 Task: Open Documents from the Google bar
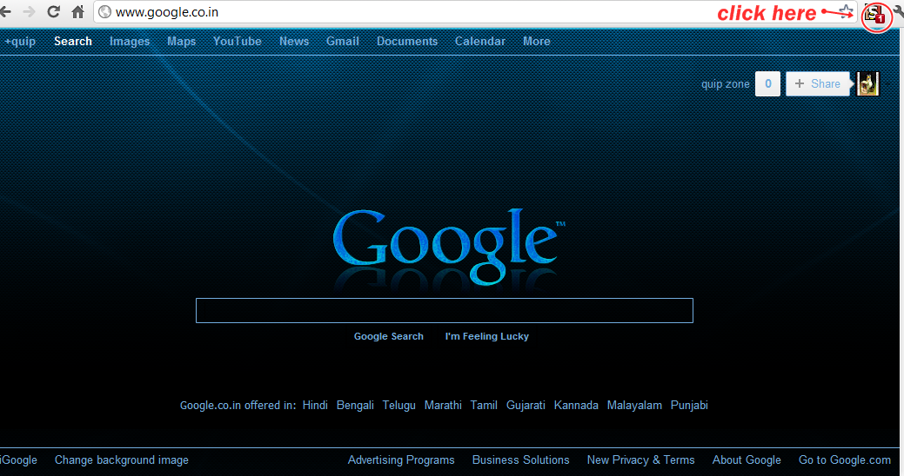tap(407, 42)
